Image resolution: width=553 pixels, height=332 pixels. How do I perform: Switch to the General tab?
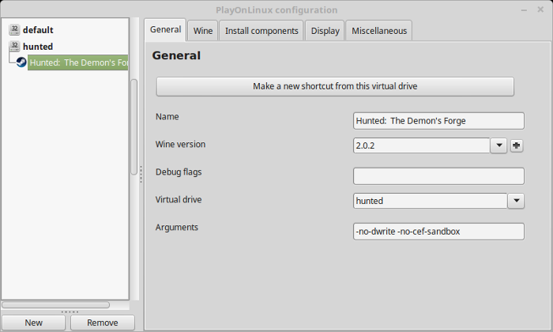click(x=165, y=29)
